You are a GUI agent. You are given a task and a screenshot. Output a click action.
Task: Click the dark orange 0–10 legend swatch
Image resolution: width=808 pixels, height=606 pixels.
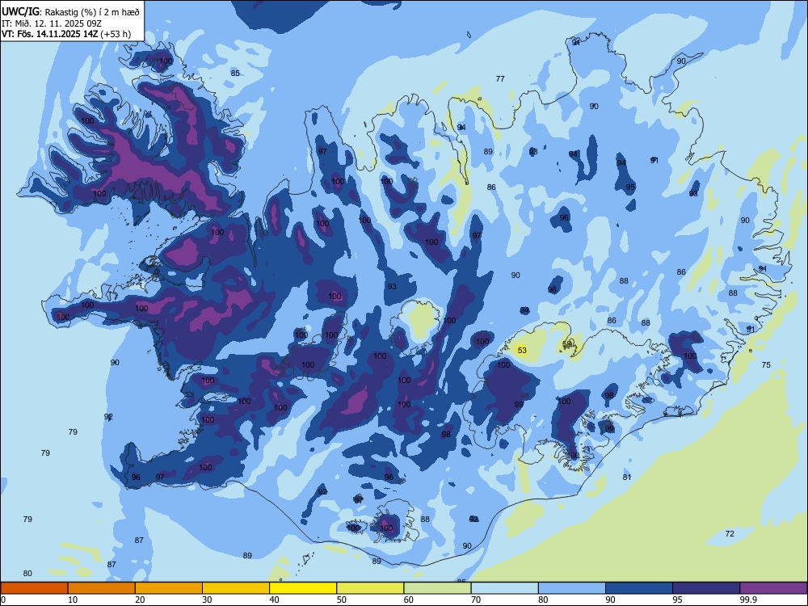[34, 588]
